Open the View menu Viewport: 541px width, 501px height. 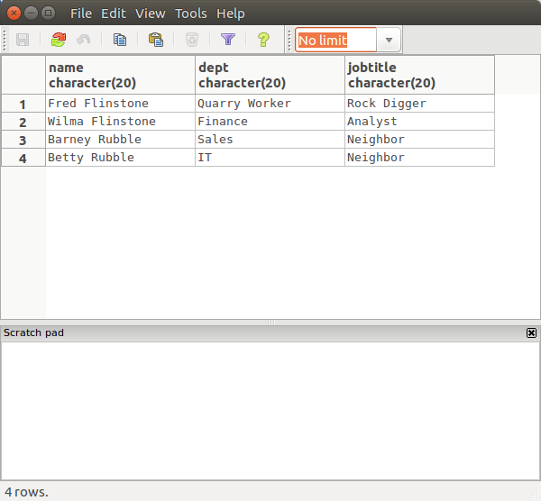151,14
